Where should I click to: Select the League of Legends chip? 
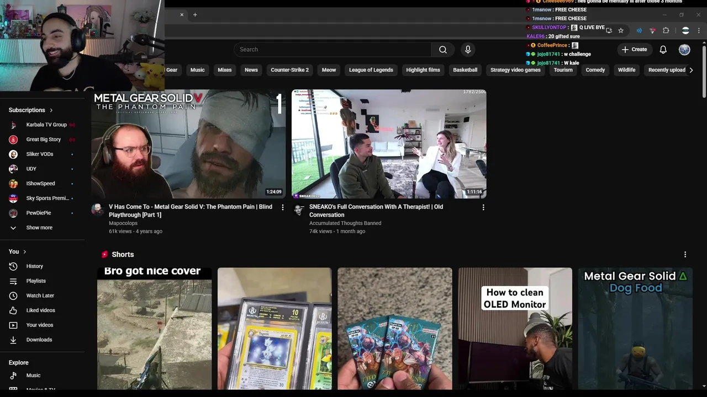tap(371, 70)
